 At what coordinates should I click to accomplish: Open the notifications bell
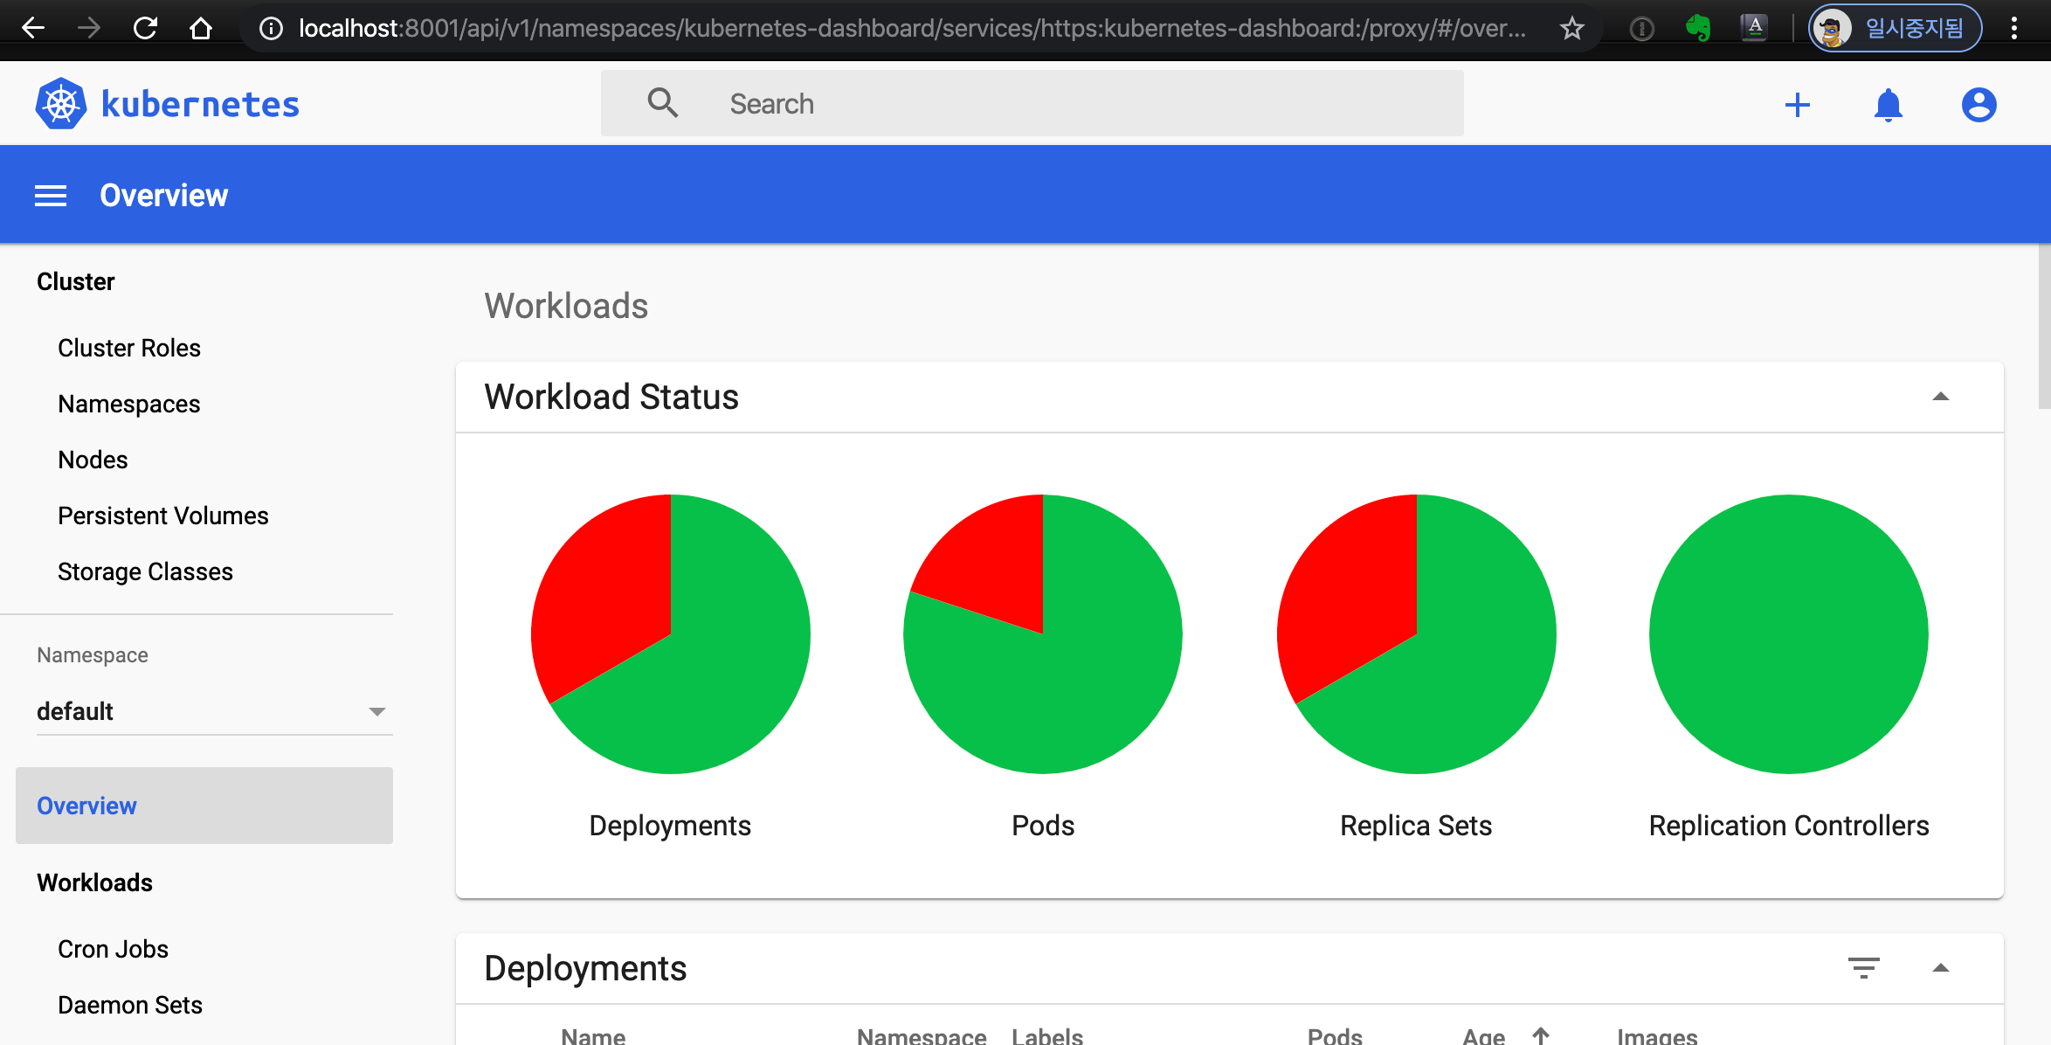(1888, 105)
